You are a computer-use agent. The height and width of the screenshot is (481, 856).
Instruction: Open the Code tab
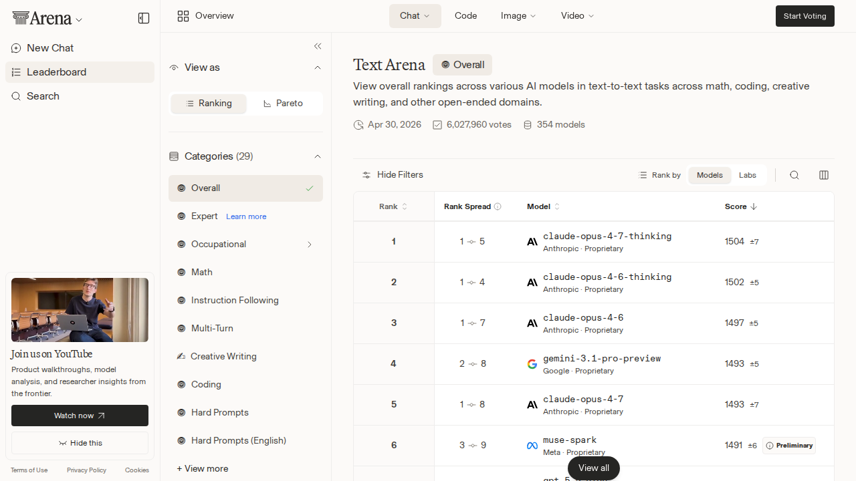pos(466,16)
